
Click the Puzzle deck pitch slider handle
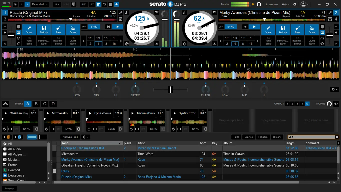11,36
